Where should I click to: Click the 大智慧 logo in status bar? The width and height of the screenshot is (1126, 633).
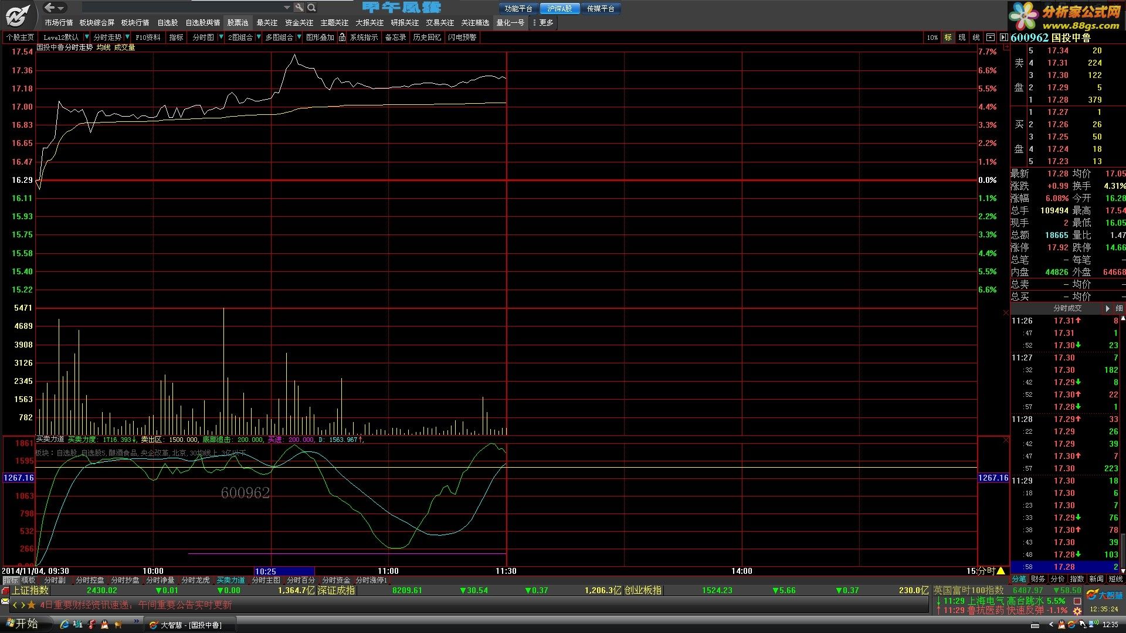(1104, 595)
